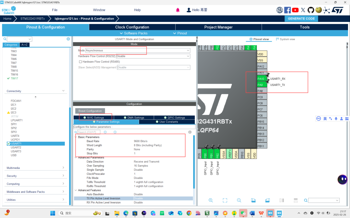This screenshot has width=350, height=218.
Task: Open the DMA Settings tab
Action: [134, 118]
